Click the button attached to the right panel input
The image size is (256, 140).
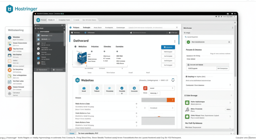(223, 68)
